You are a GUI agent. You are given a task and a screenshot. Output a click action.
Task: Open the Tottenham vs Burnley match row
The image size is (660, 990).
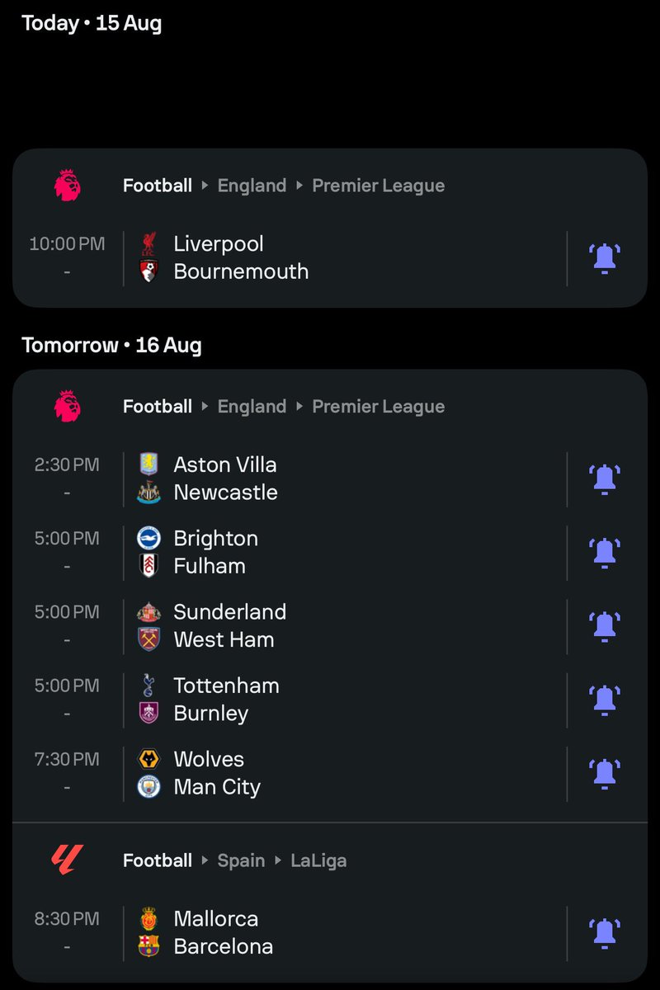[330, 700]
